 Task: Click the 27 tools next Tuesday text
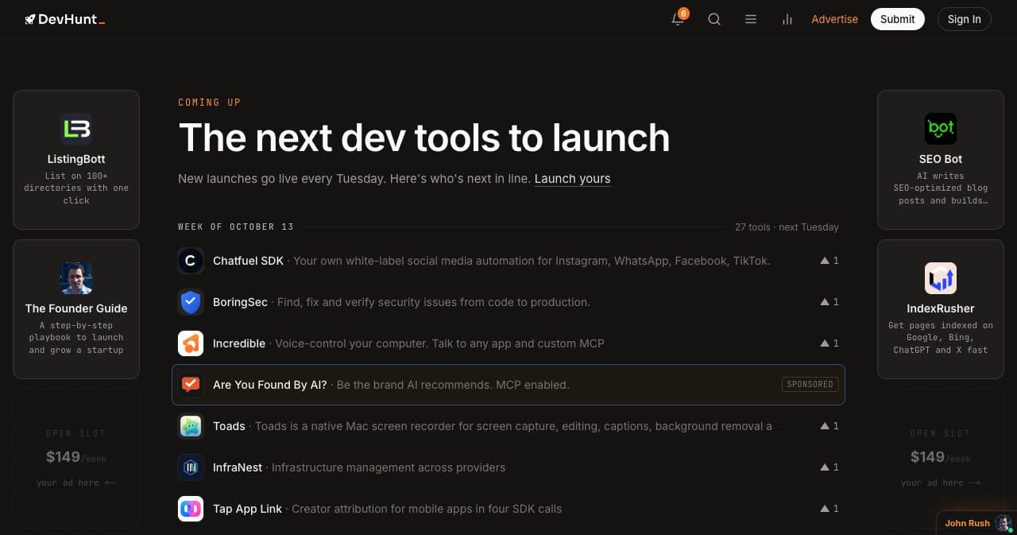tap(787, 227)
